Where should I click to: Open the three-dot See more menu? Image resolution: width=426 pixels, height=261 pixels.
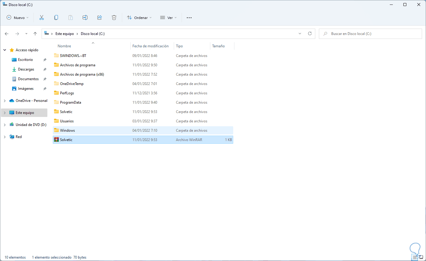click(x=189, y=17)
